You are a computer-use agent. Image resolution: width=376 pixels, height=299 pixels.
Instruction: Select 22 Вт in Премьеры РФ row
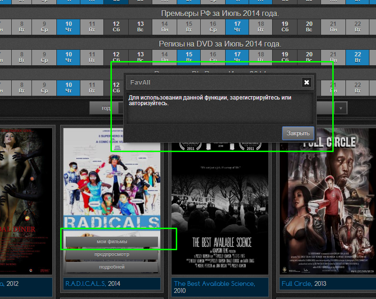click(x=358, y=27)
